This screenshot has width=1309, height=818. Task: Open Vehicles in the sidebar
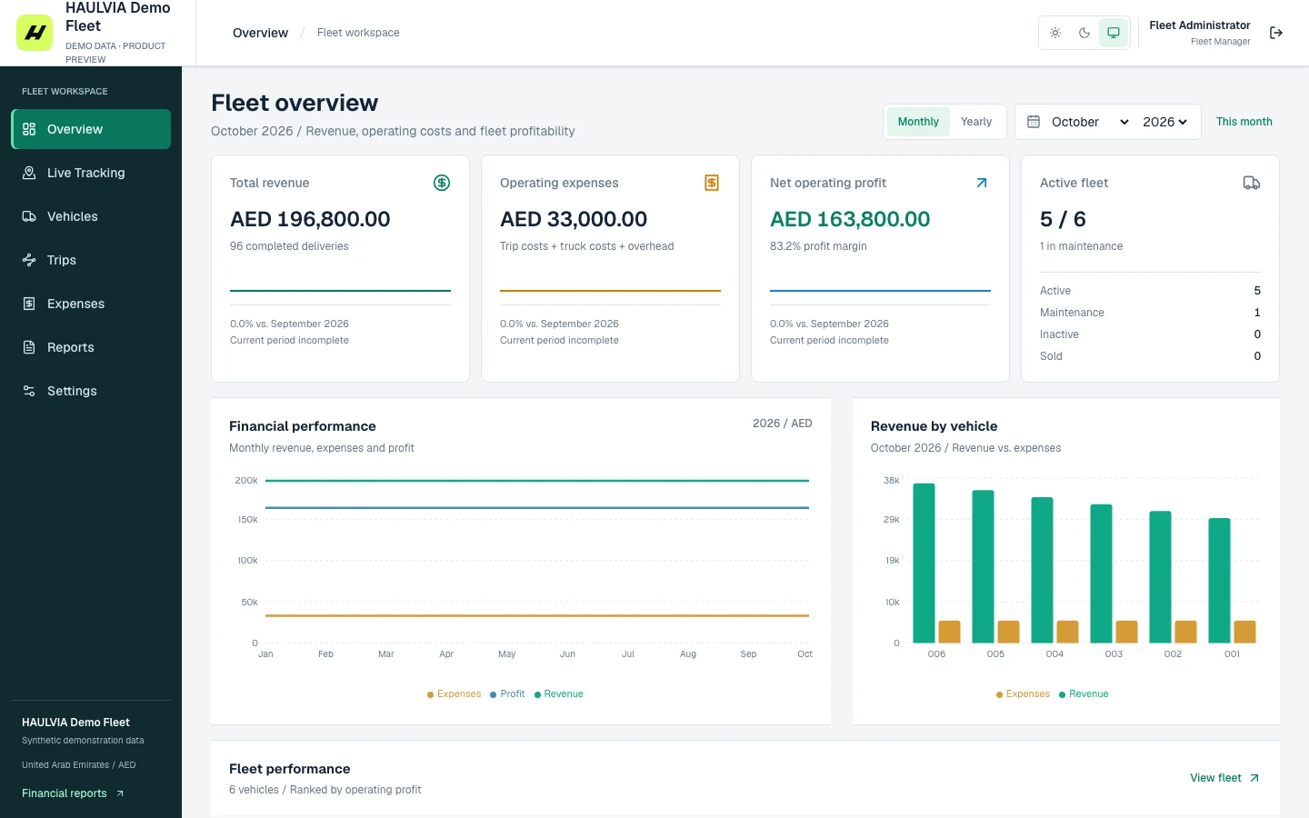coord(91,216)
